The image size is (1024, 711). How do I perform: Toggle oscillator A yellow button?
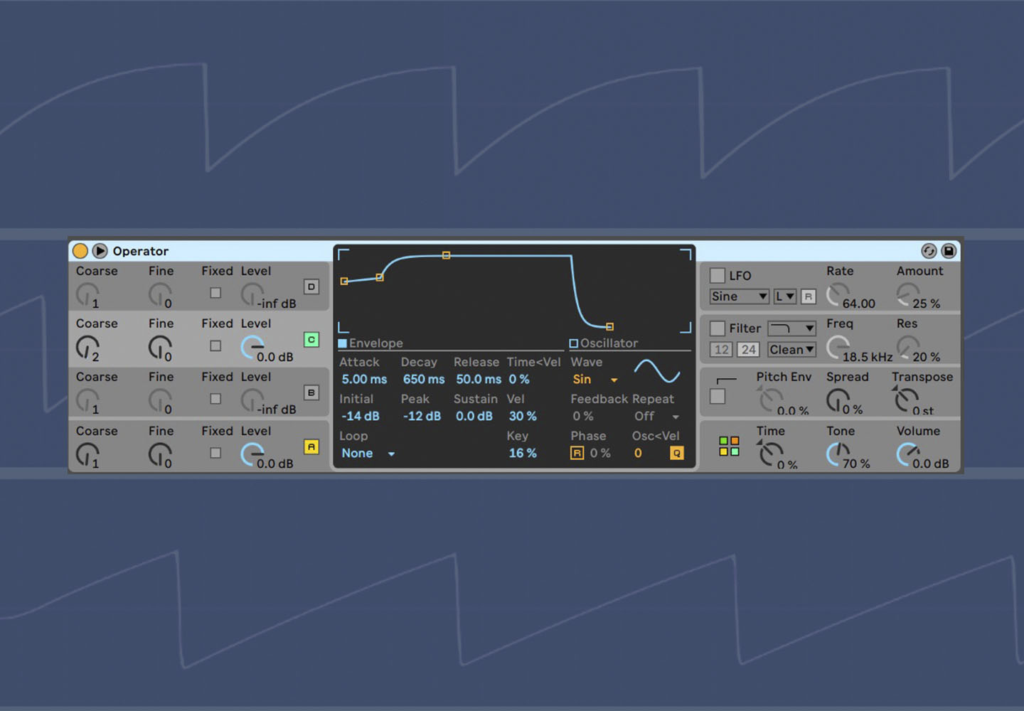[x=311, y=447]
